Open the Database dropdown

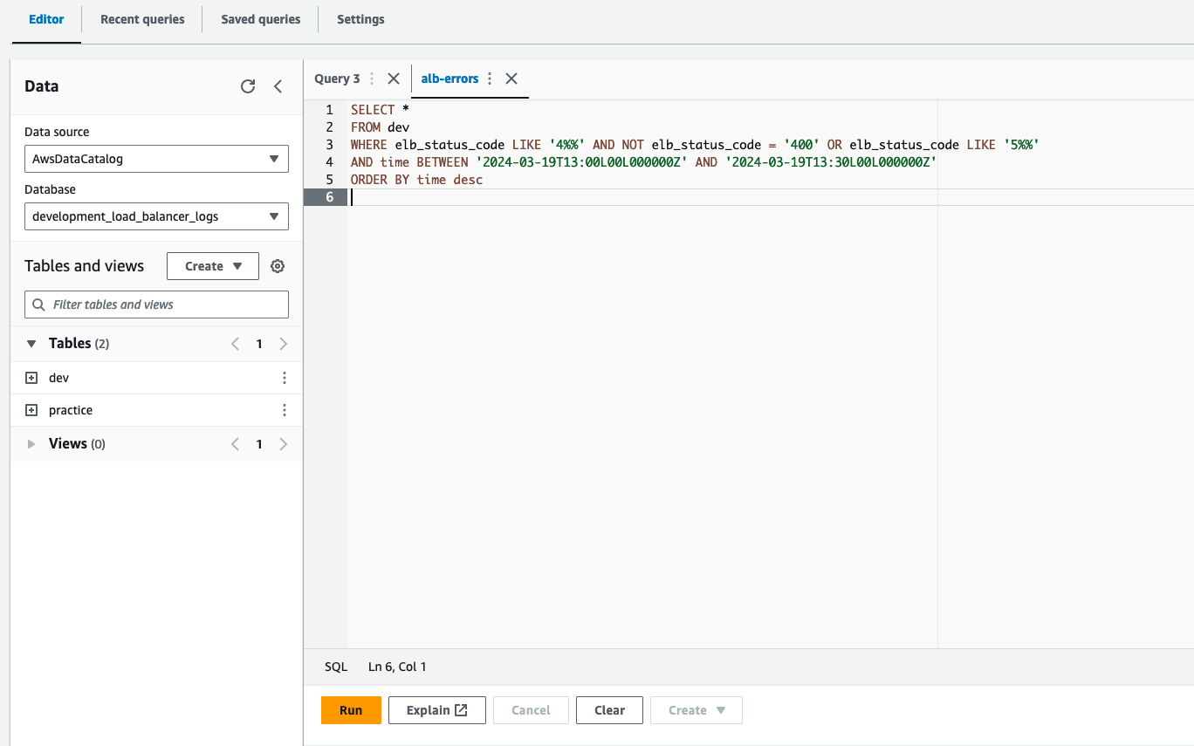click(156, 216)
